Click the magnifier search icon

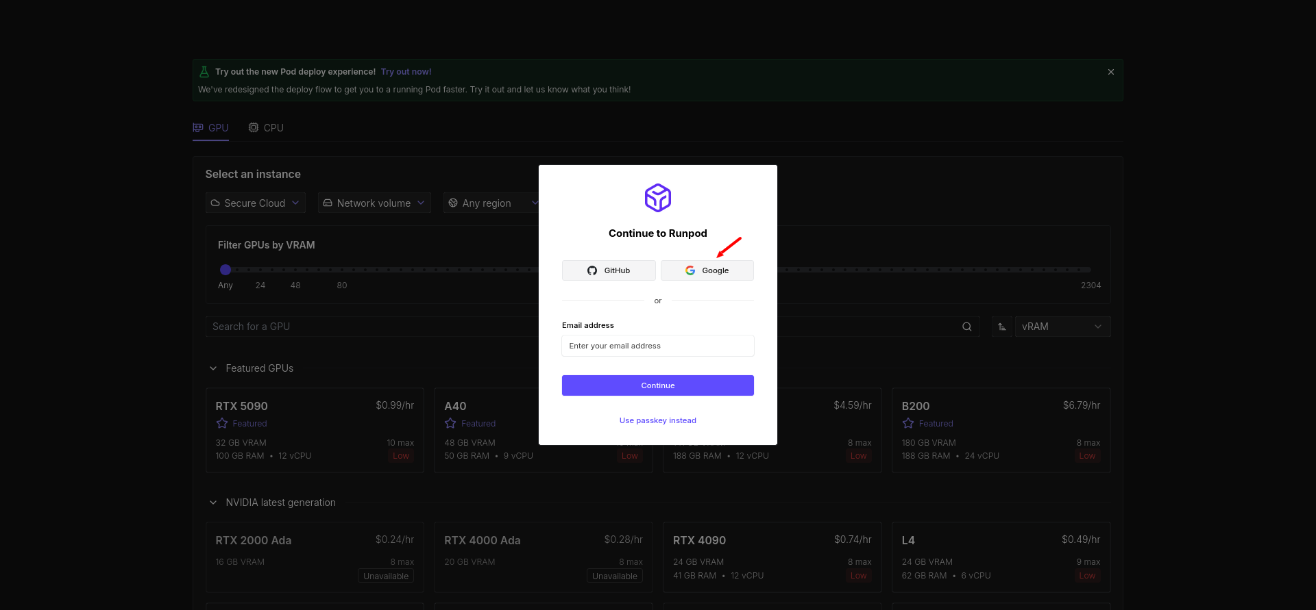[967, 327]
